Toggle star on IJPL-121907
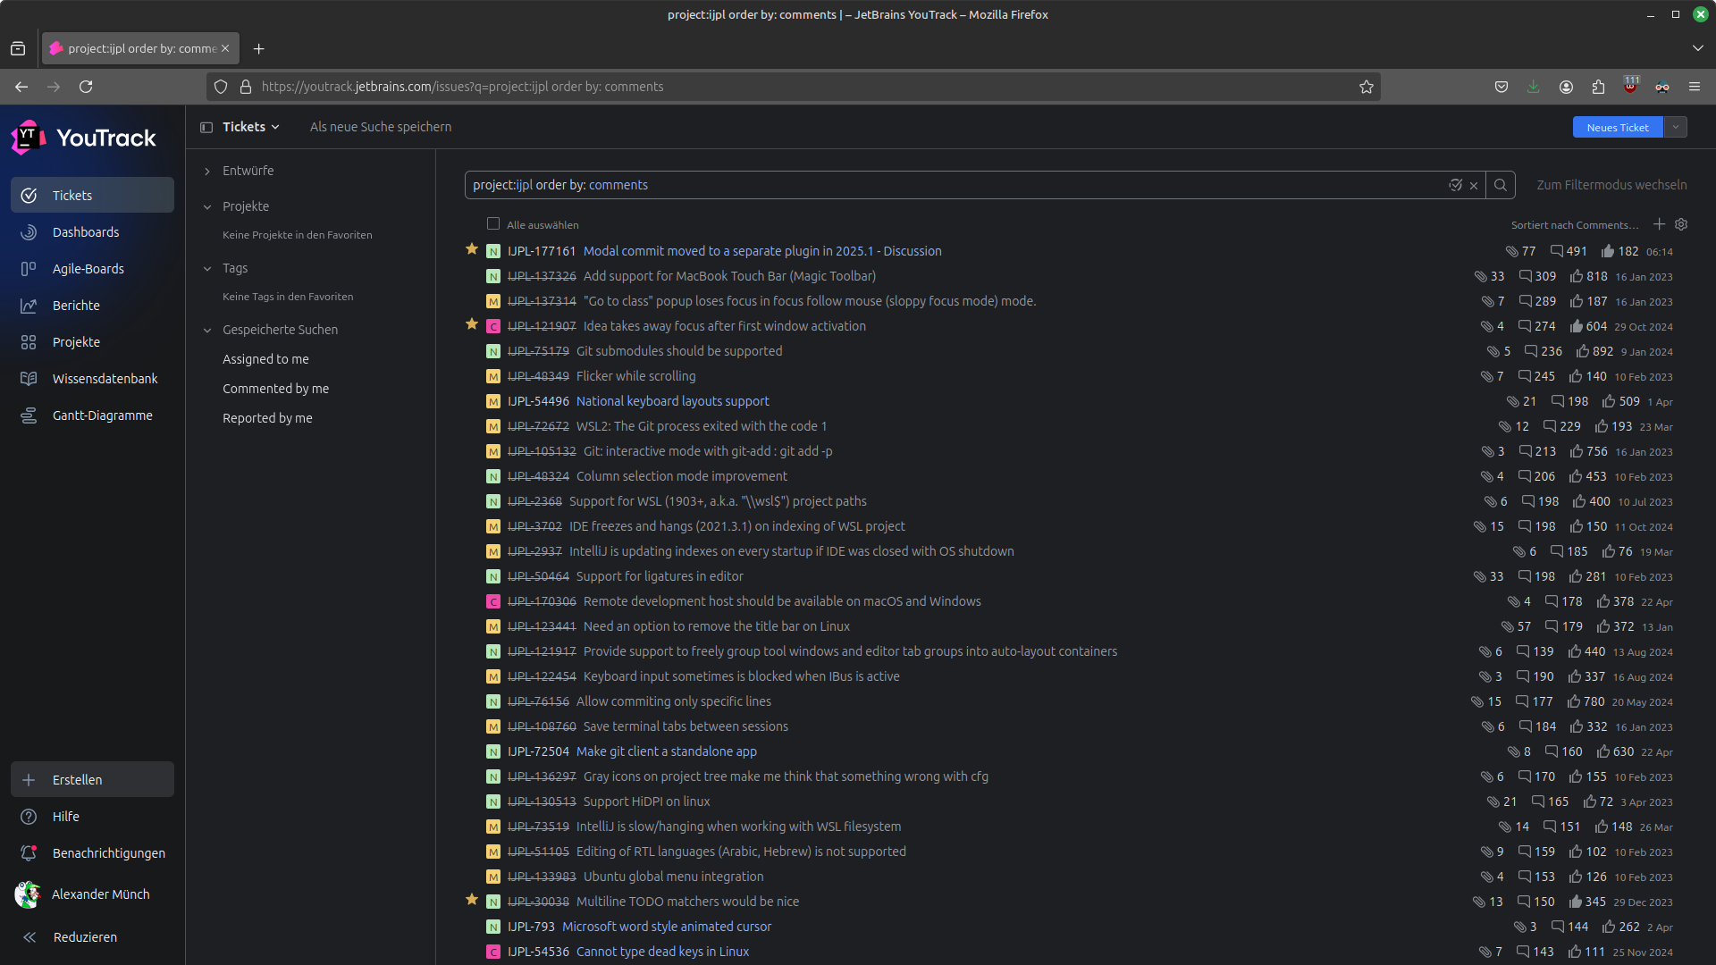 click(x=472, y=324)
